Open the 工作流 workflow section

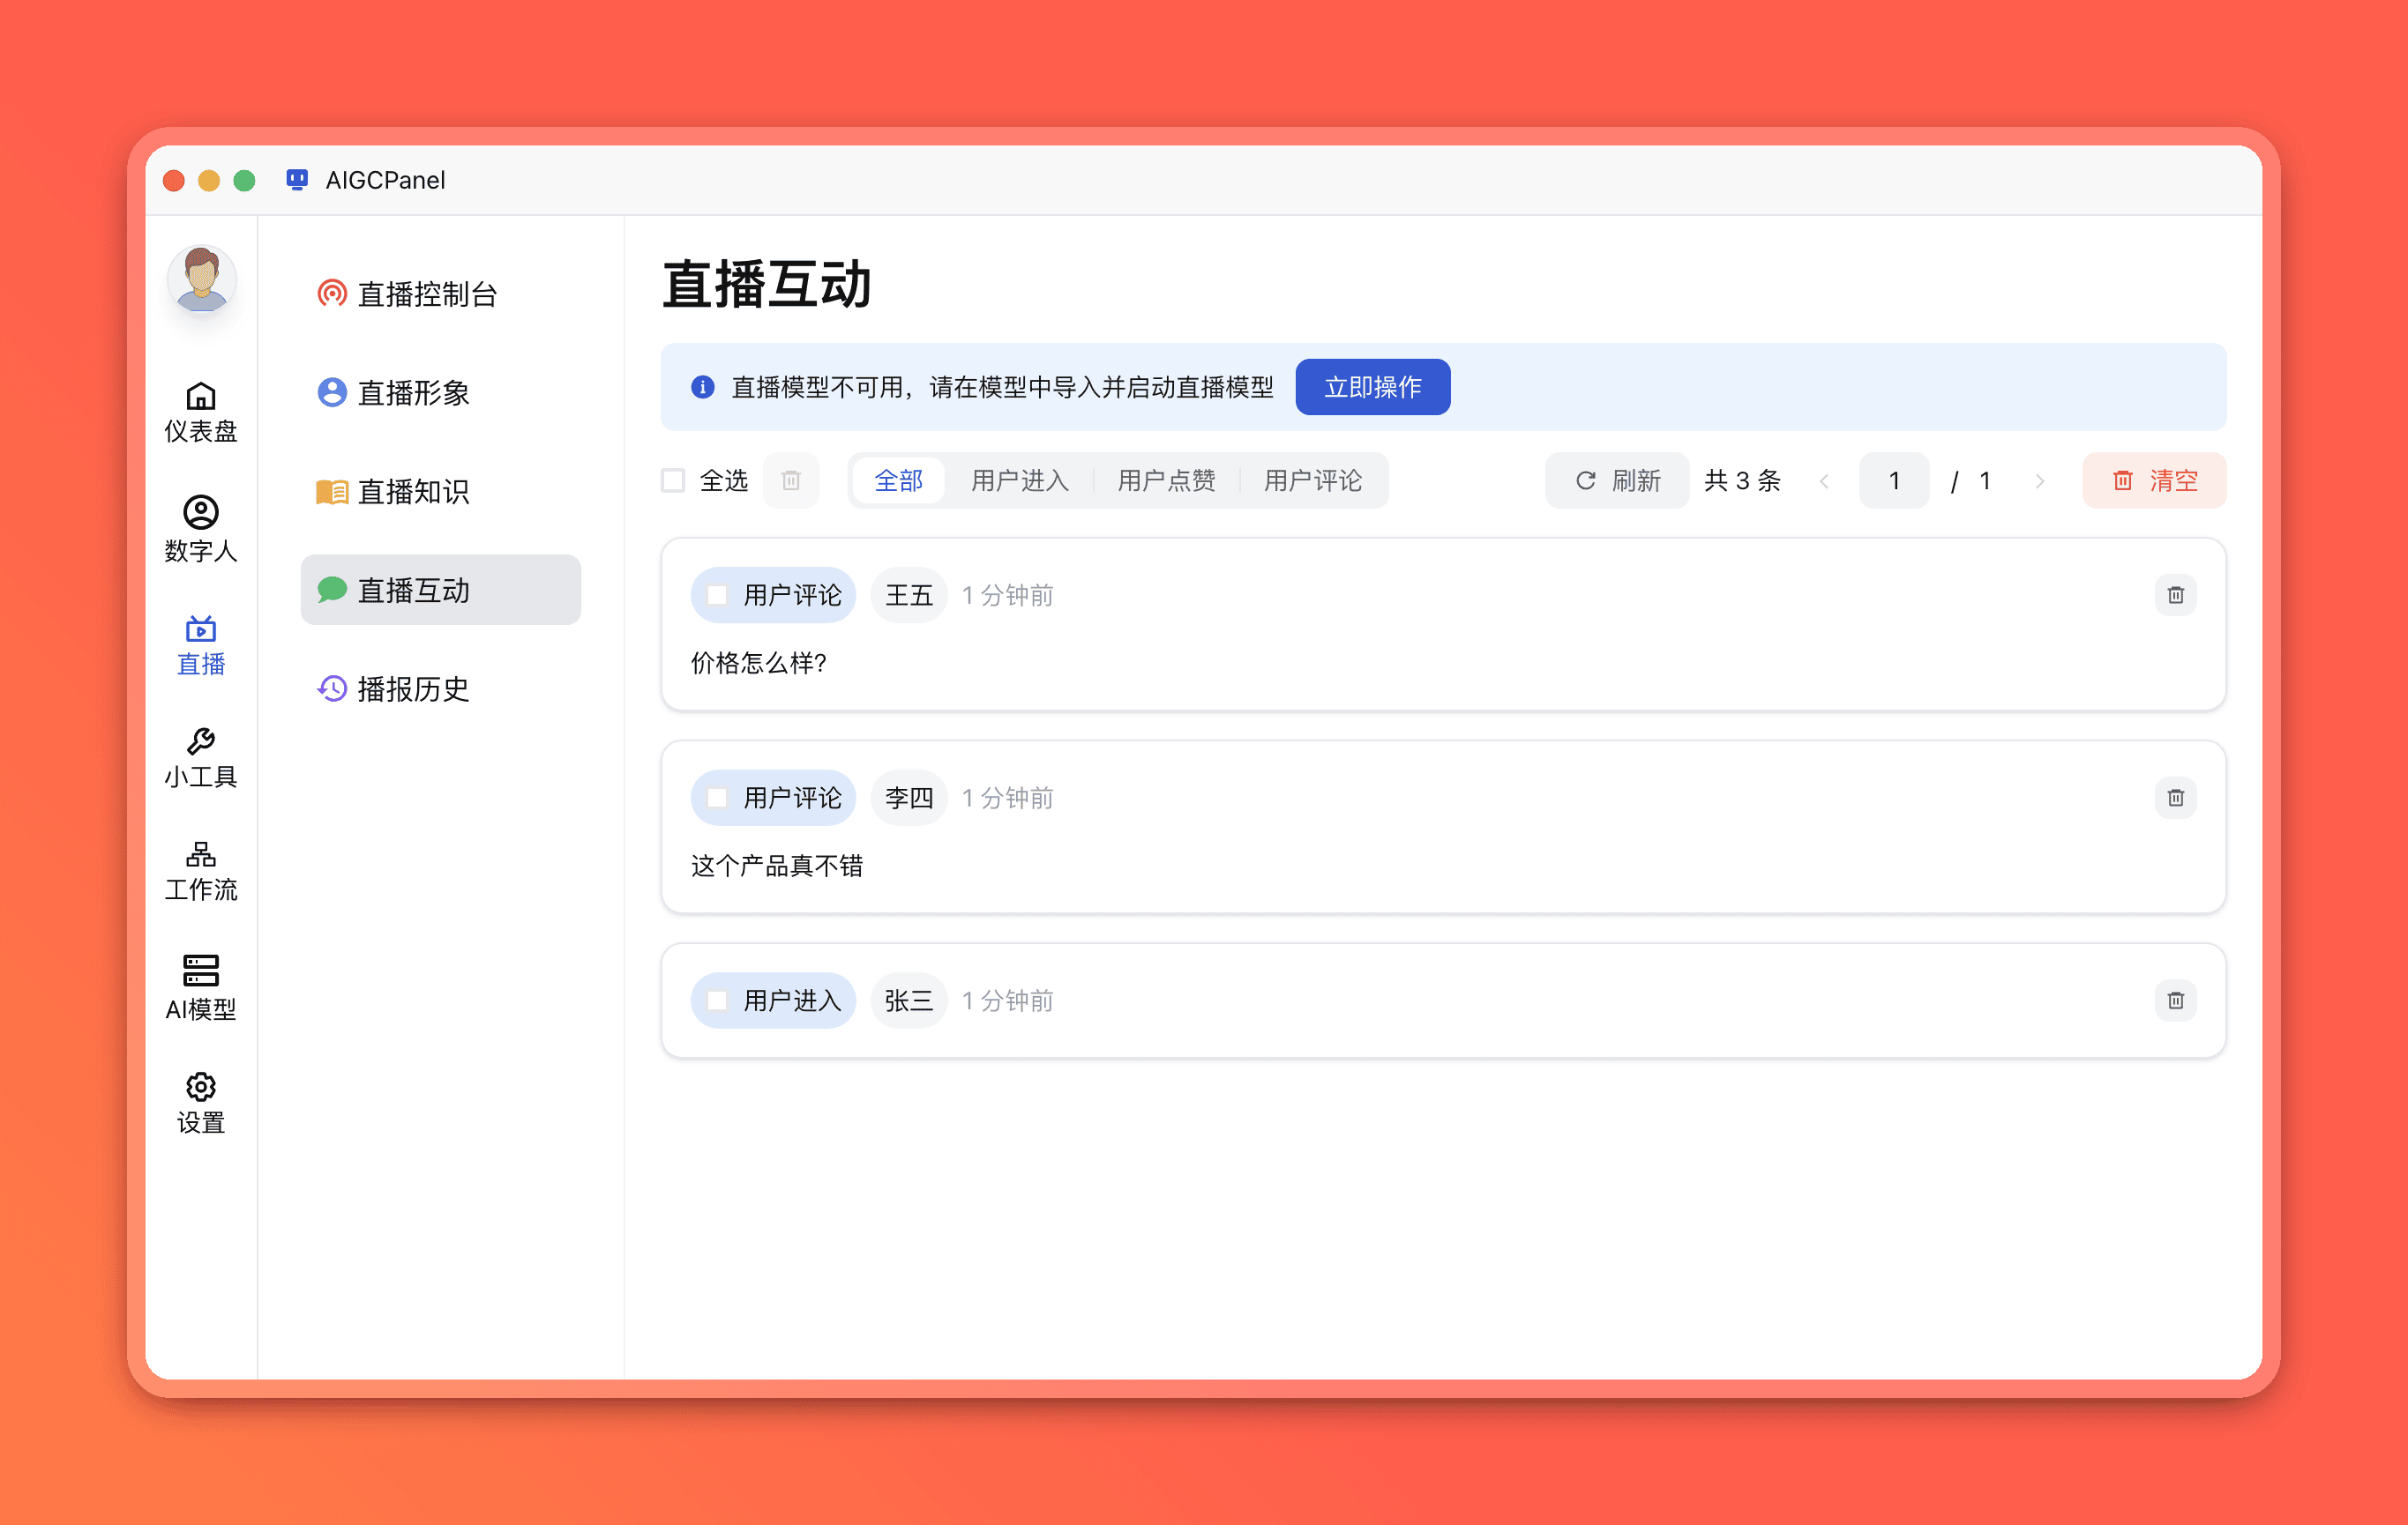(x=201, y=872)
